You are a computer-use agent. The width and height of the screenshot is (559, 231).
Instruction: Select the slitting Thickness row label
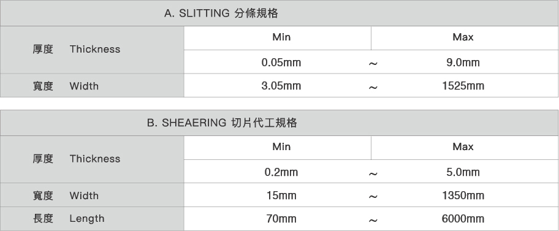click(x=77, y=49)
